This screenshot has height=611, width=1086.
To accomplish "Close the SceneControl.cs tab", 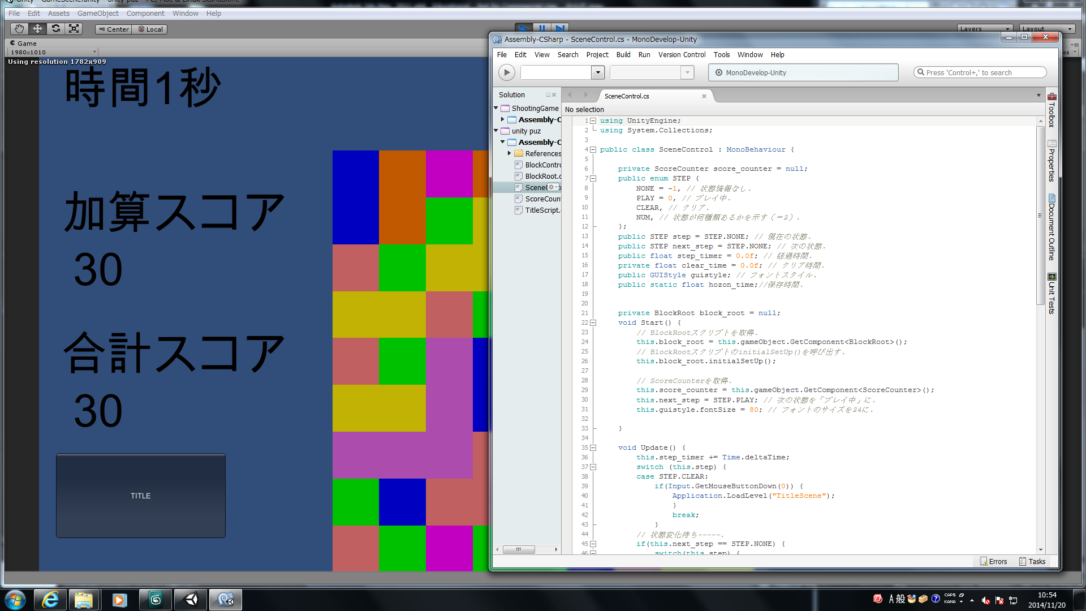I will (704, 96).
